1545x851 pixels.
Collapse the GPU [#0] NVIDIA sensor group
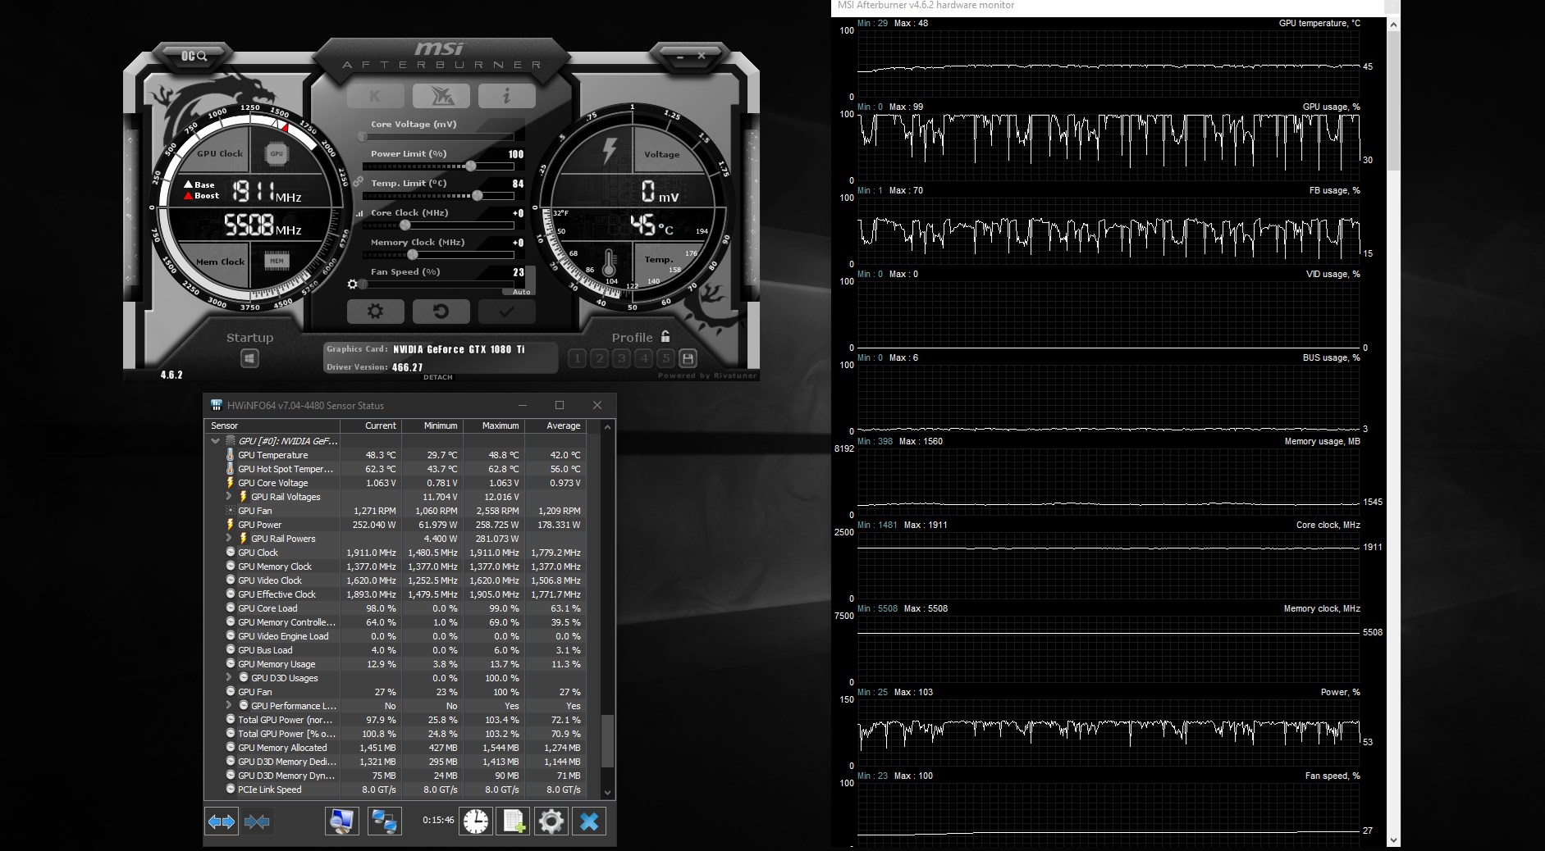point(215,441)
